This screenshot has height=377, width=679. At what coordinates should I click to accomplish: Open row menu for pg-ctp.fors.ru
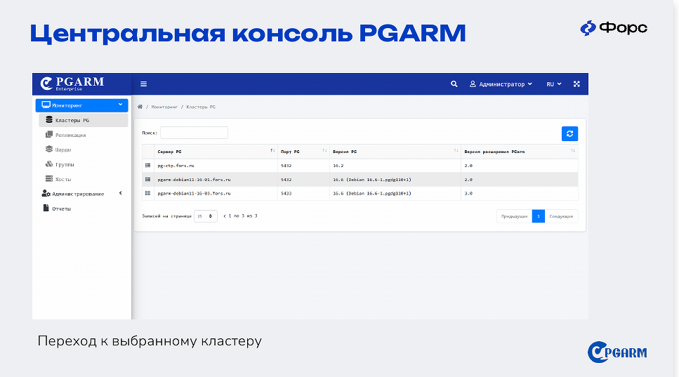[x=147, y=166]
